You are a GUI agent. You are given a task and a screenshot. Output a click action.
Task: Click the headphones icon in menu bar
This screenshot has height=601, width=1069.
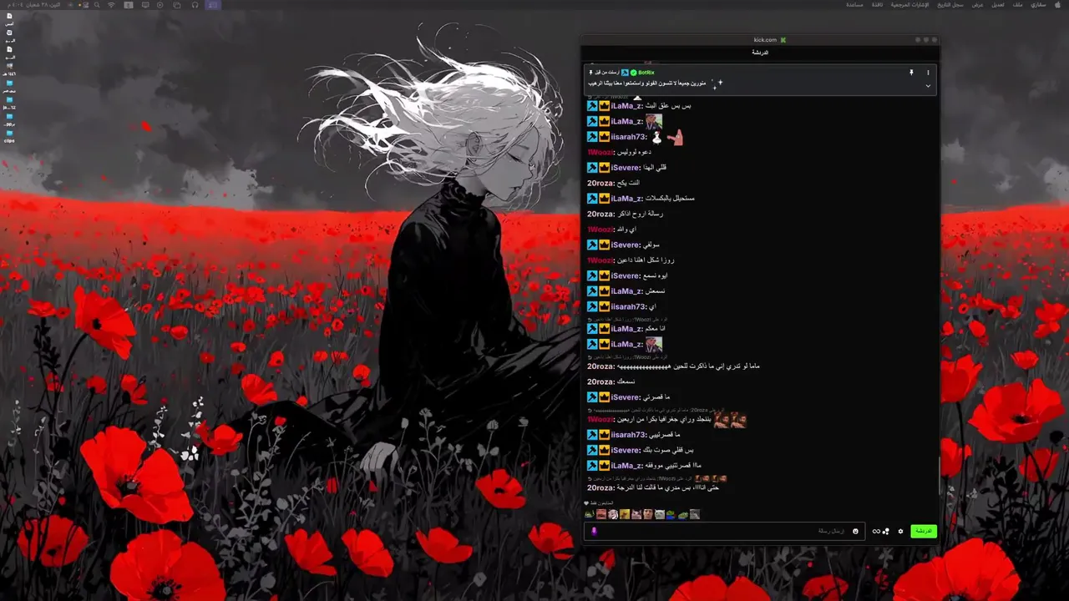click(195, 5)
